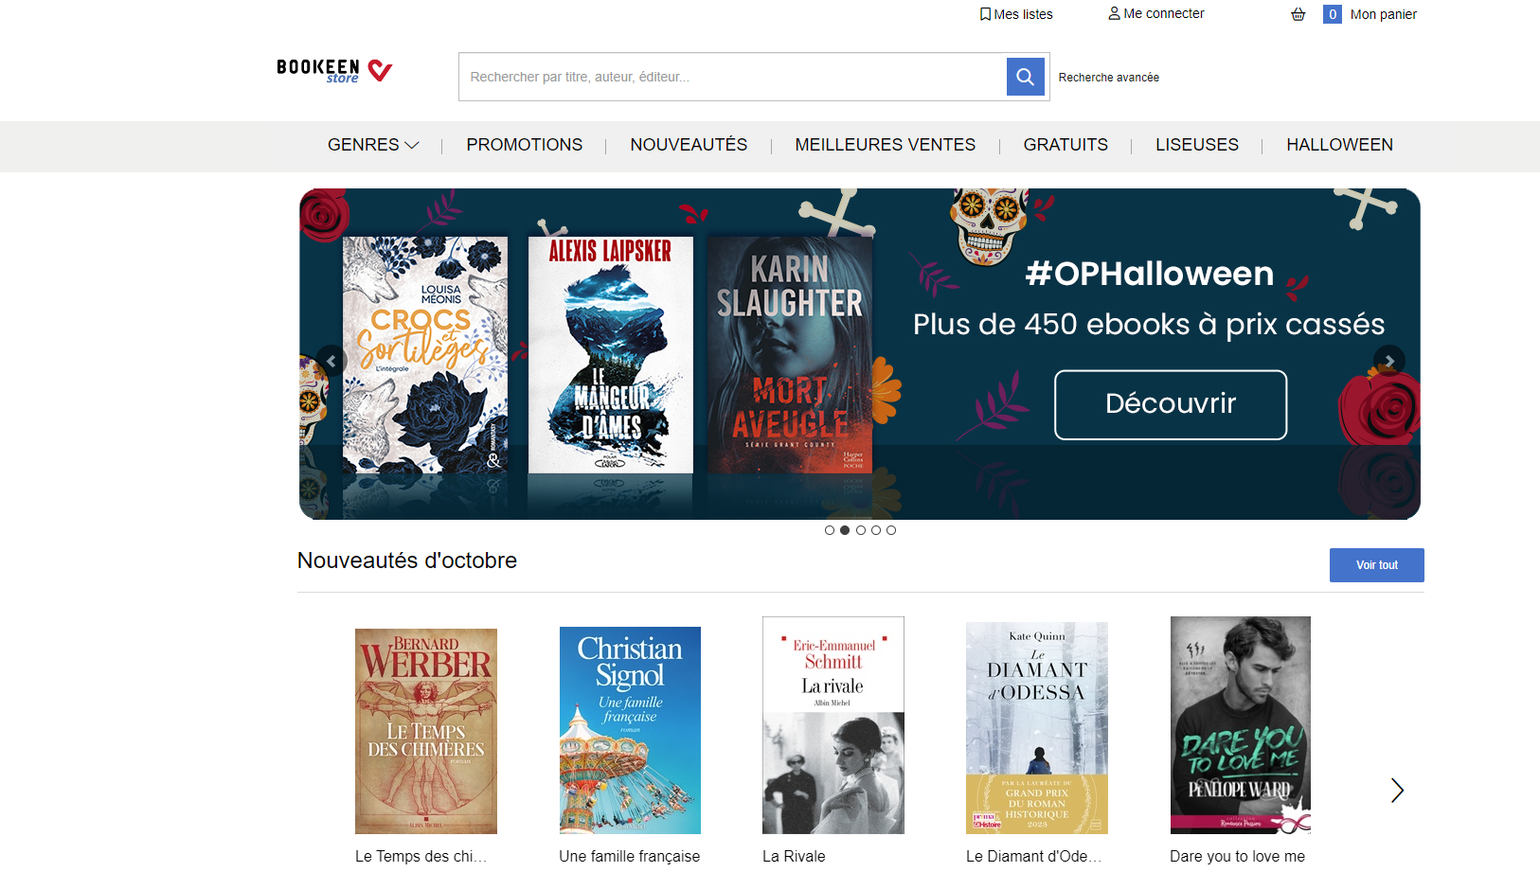This screenshot has width=1540, height=872.
Task: Open Le Temps des Chimères cover
Action: tap(426, 731)
